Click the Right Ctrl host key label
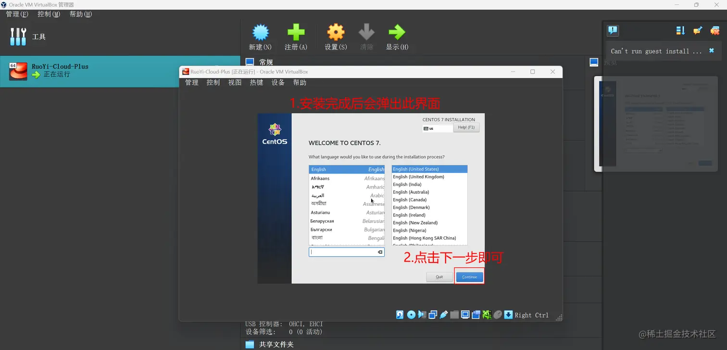 [x=531, y=315]
